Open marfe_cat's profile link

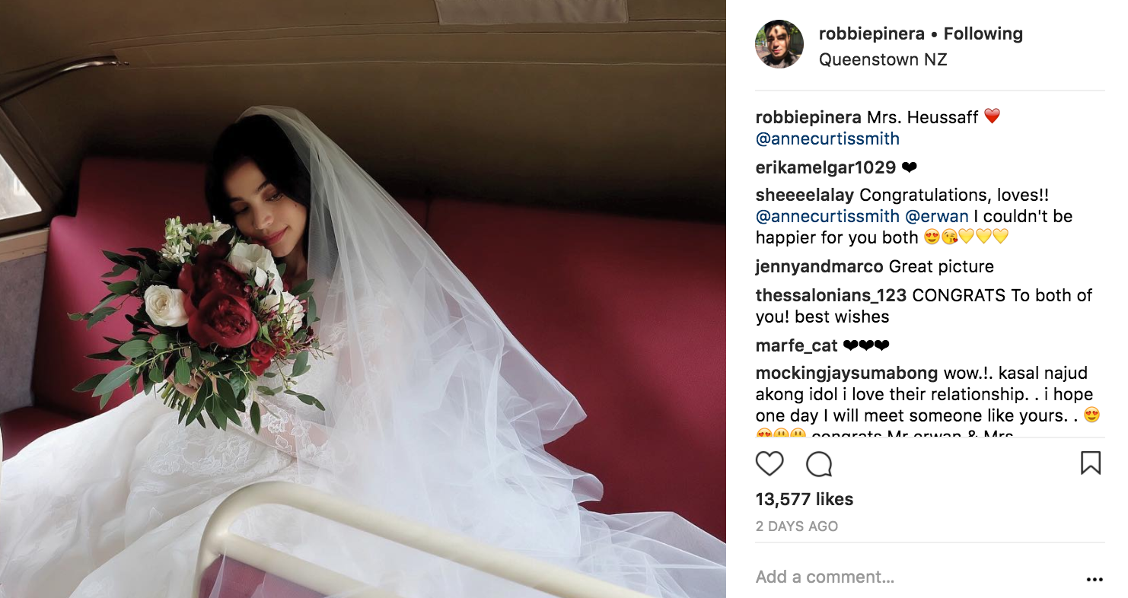point(796,346)
